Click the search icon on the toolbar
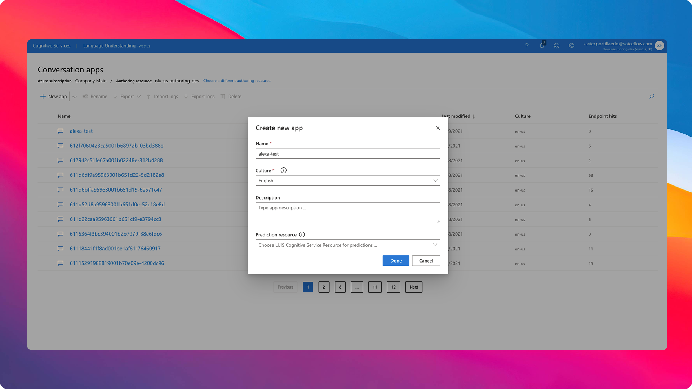Screen dimensions: 692x389 pyautogui.click(x=651, y=96)
